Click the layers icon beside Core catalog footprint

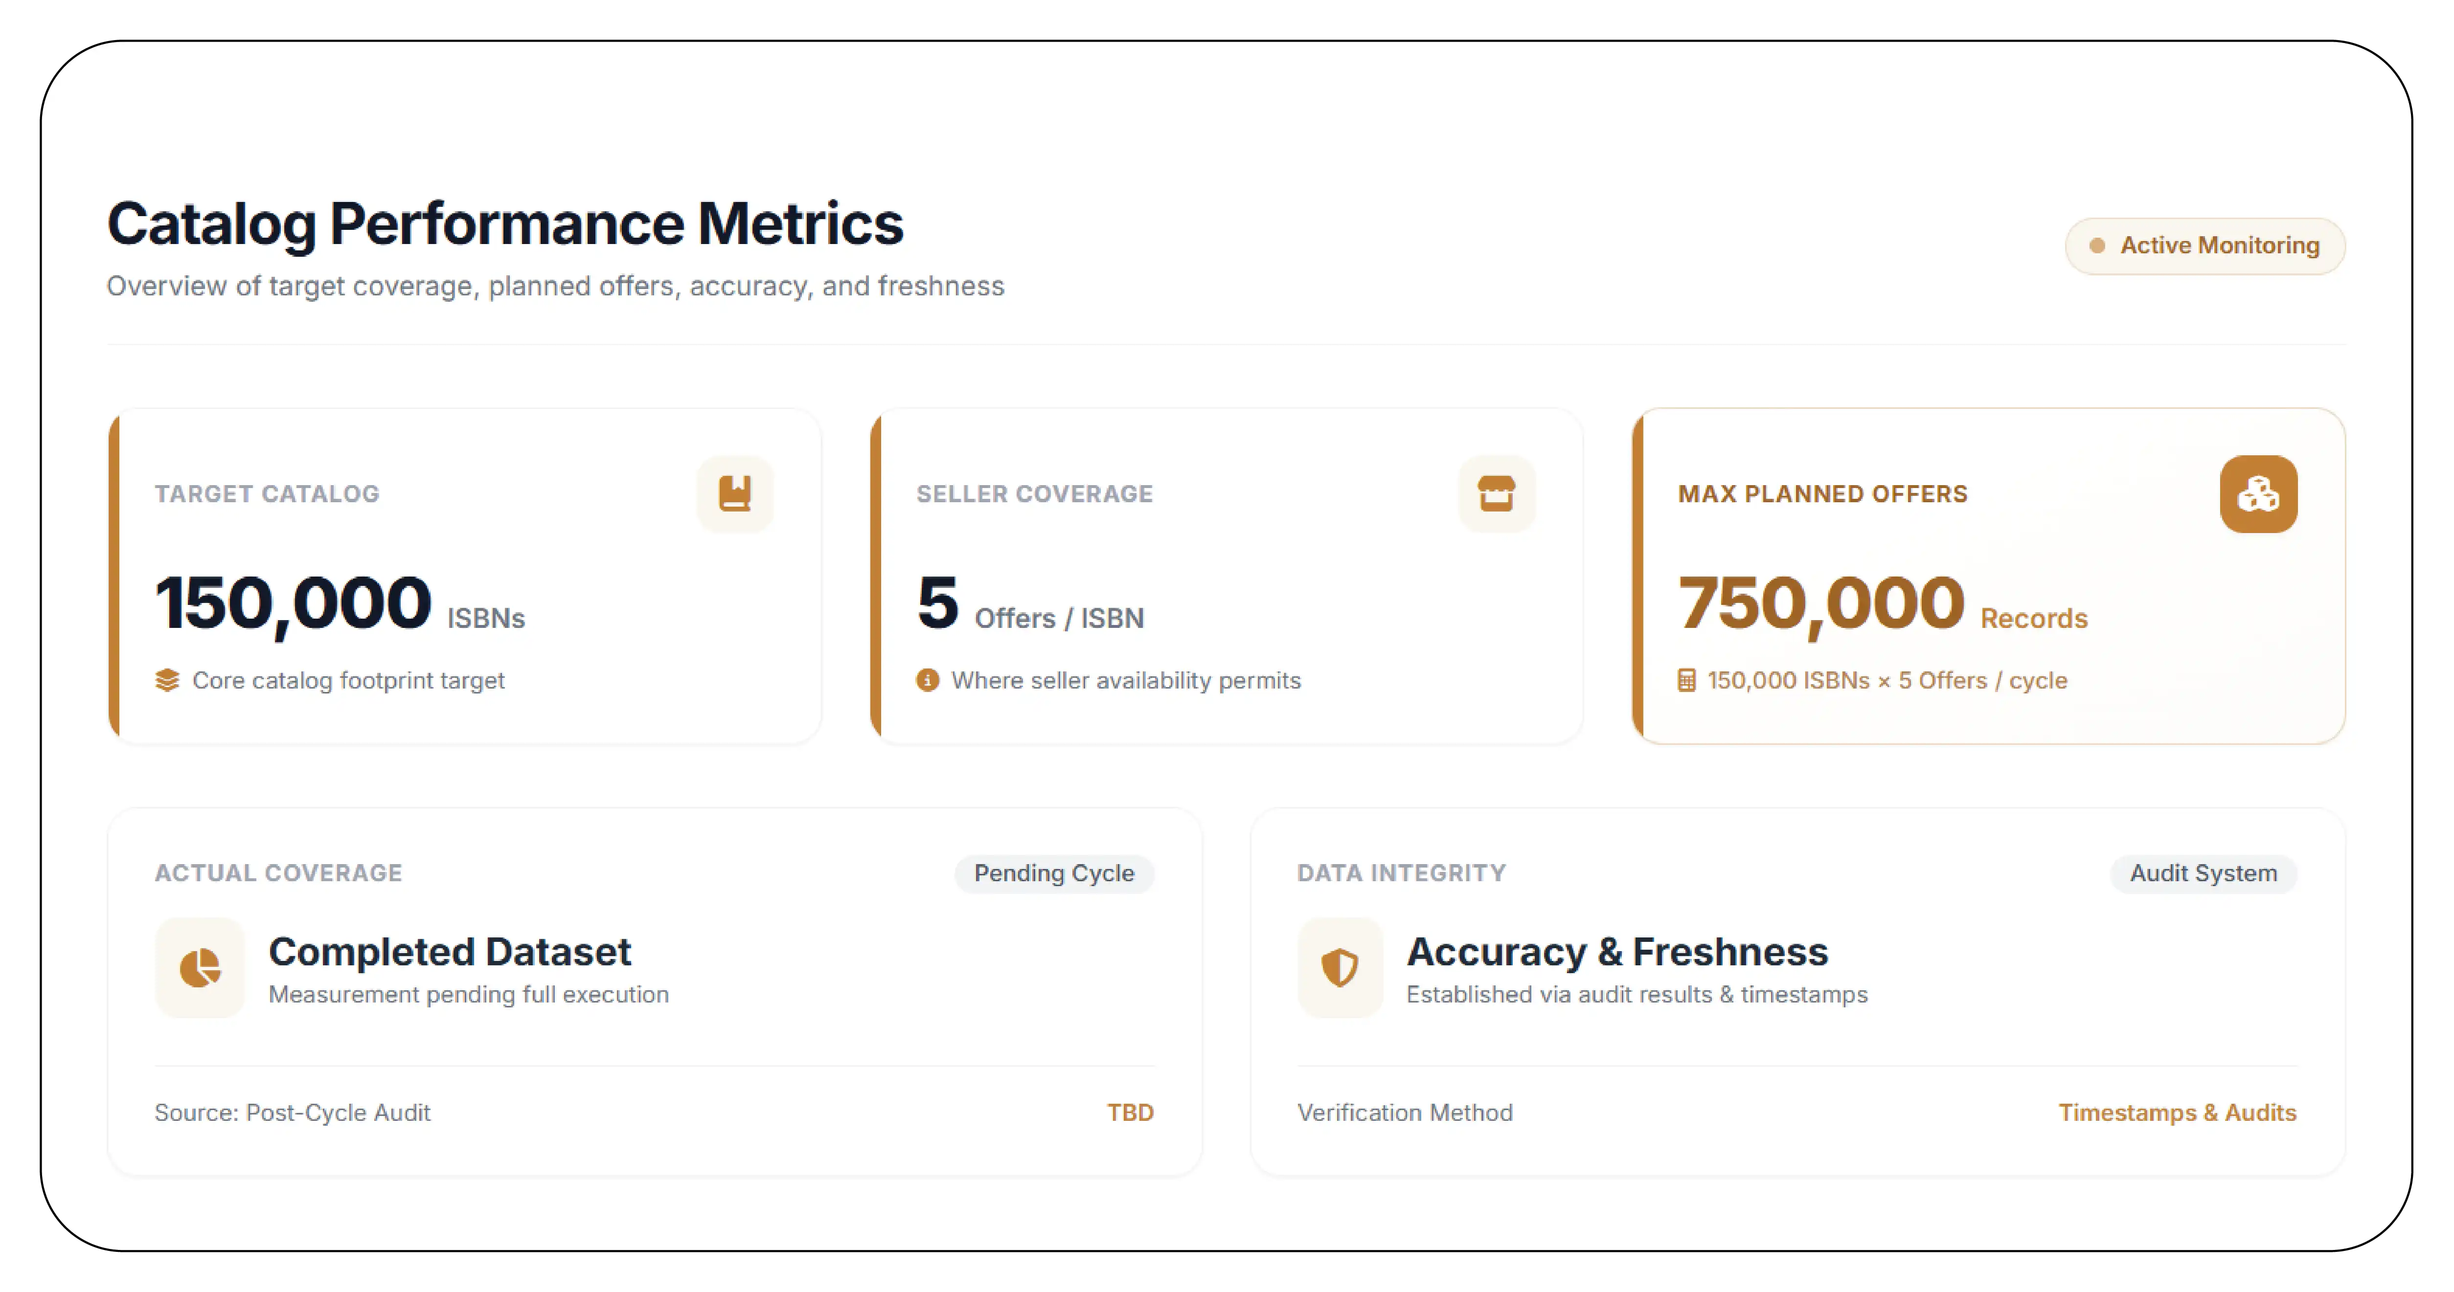[168, 680]
